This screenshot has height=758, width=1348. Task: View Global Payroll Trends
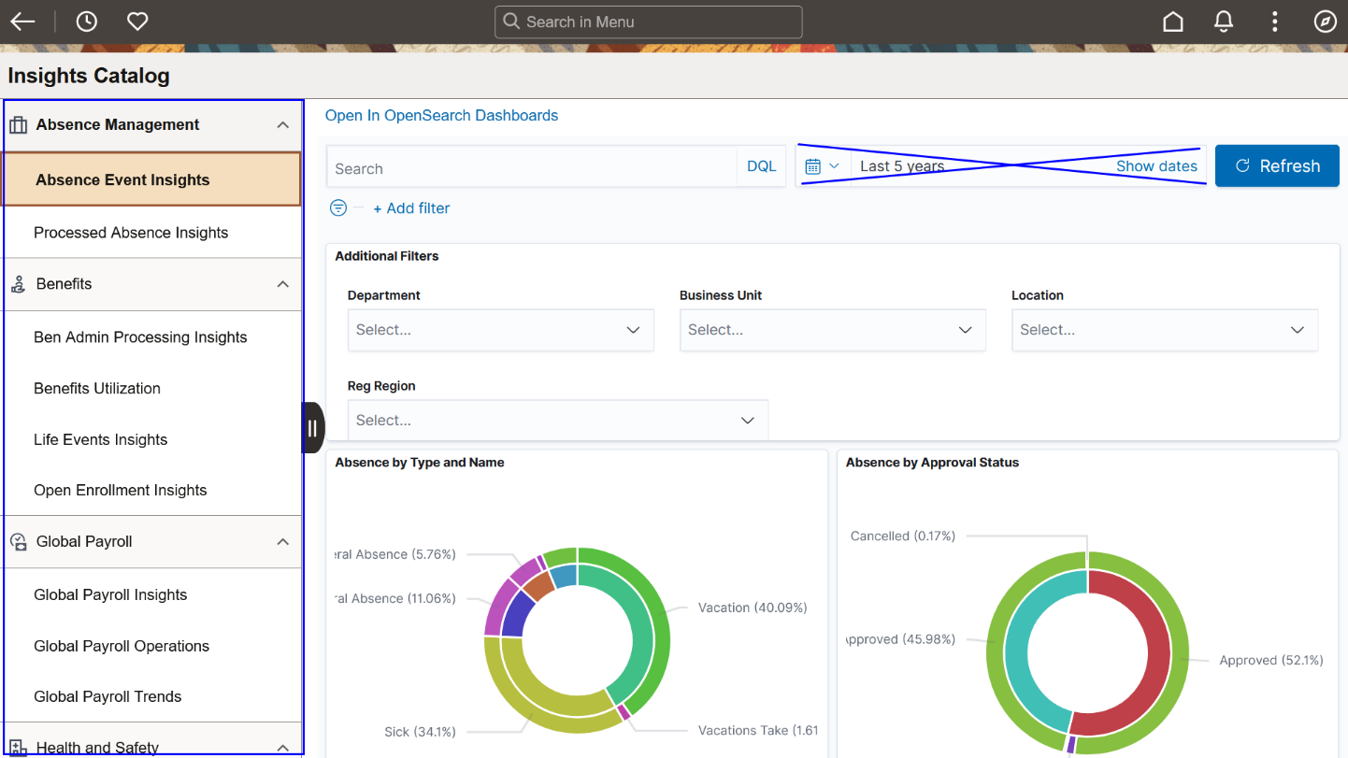pos(151,697)
